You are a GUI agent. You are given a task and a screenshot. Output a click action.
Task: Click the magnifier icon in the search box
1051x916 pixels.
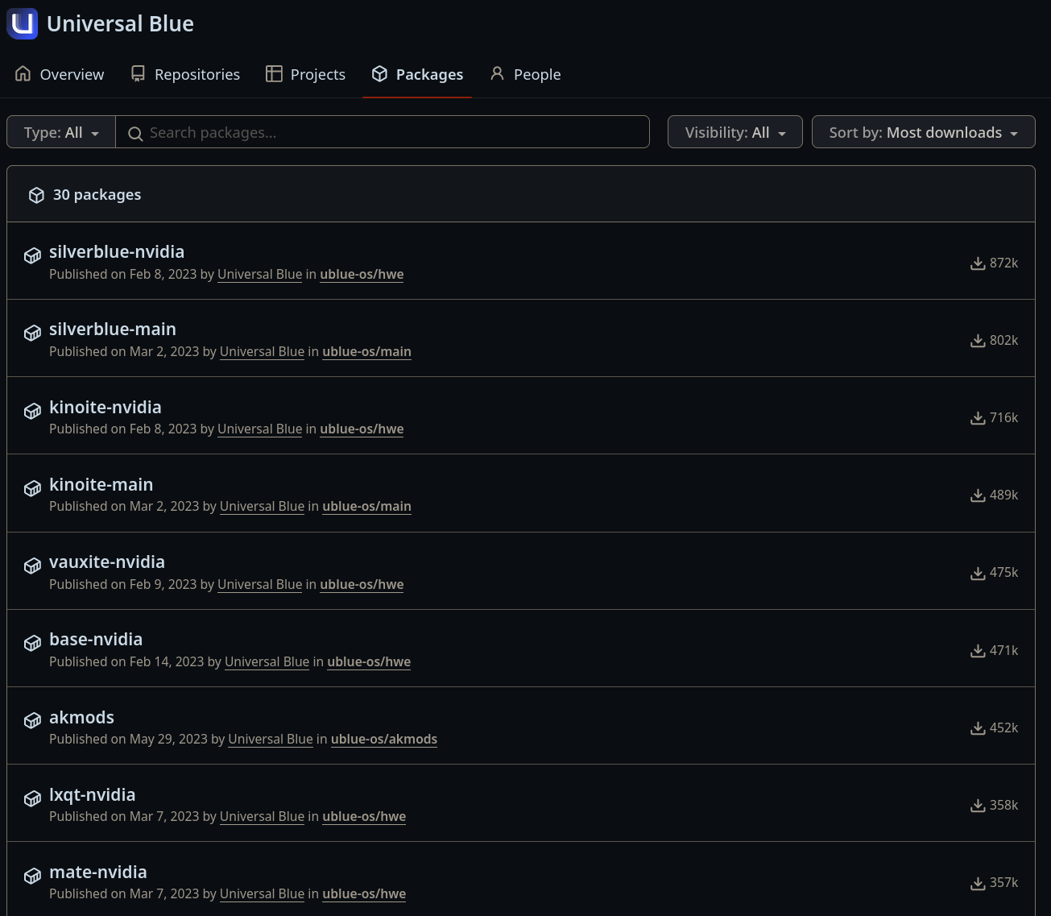coord(135,134)
